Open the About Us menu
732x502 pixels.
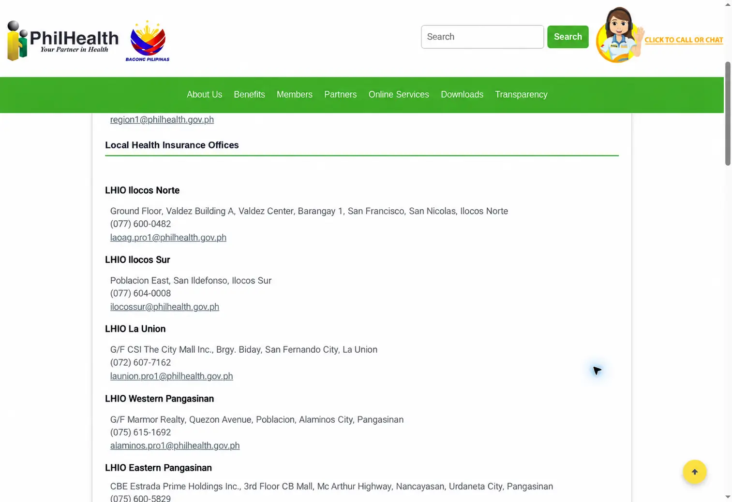pyautogui.click(x=205, y=95)
